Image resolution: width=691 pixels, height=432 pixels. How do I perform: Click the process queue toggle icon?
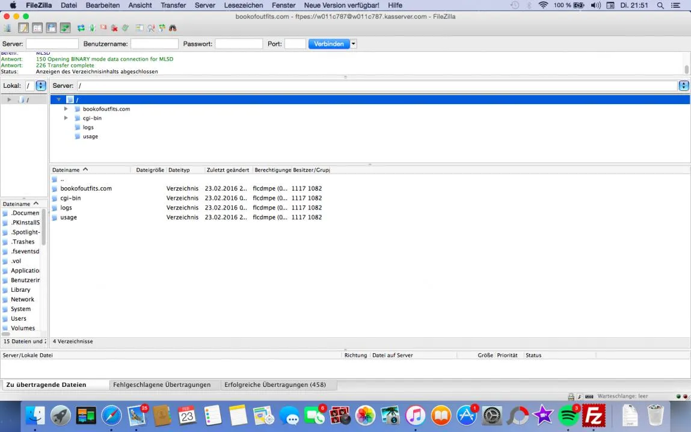tap(92, 28)
